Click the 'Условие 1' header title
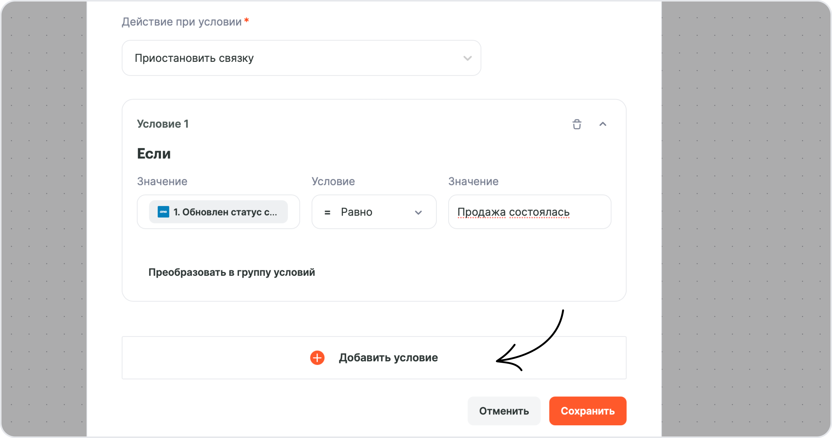832x438 pixels. tap(163, 124)
